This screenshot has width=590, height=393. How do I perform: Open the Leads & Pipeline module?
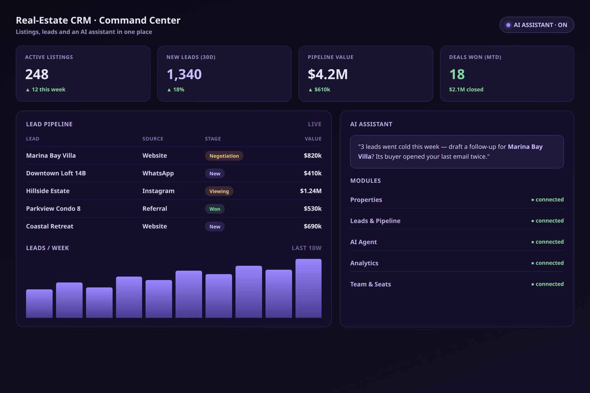pyautogui.click(x=457, y=221)
